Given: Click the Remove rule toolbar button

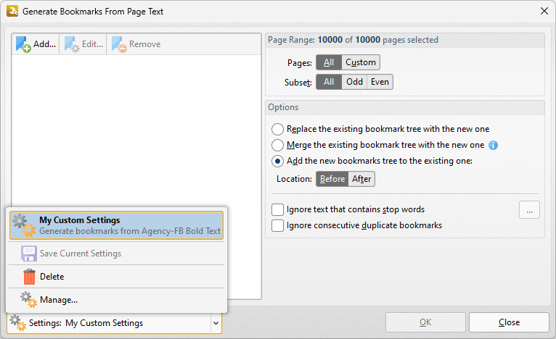Looking at the screenshot, I should pyautogui.click(x=136, y=44).
